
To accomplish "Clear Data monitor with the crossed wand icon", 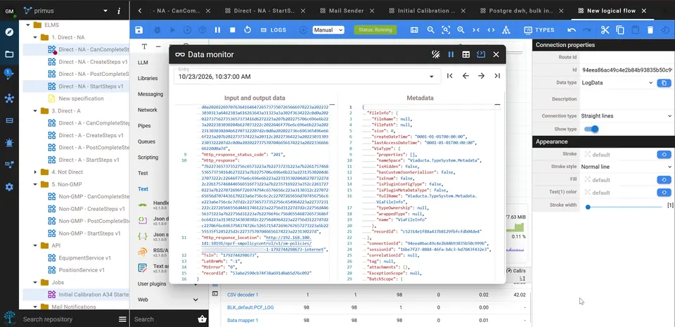I will [x=436, y=54].
